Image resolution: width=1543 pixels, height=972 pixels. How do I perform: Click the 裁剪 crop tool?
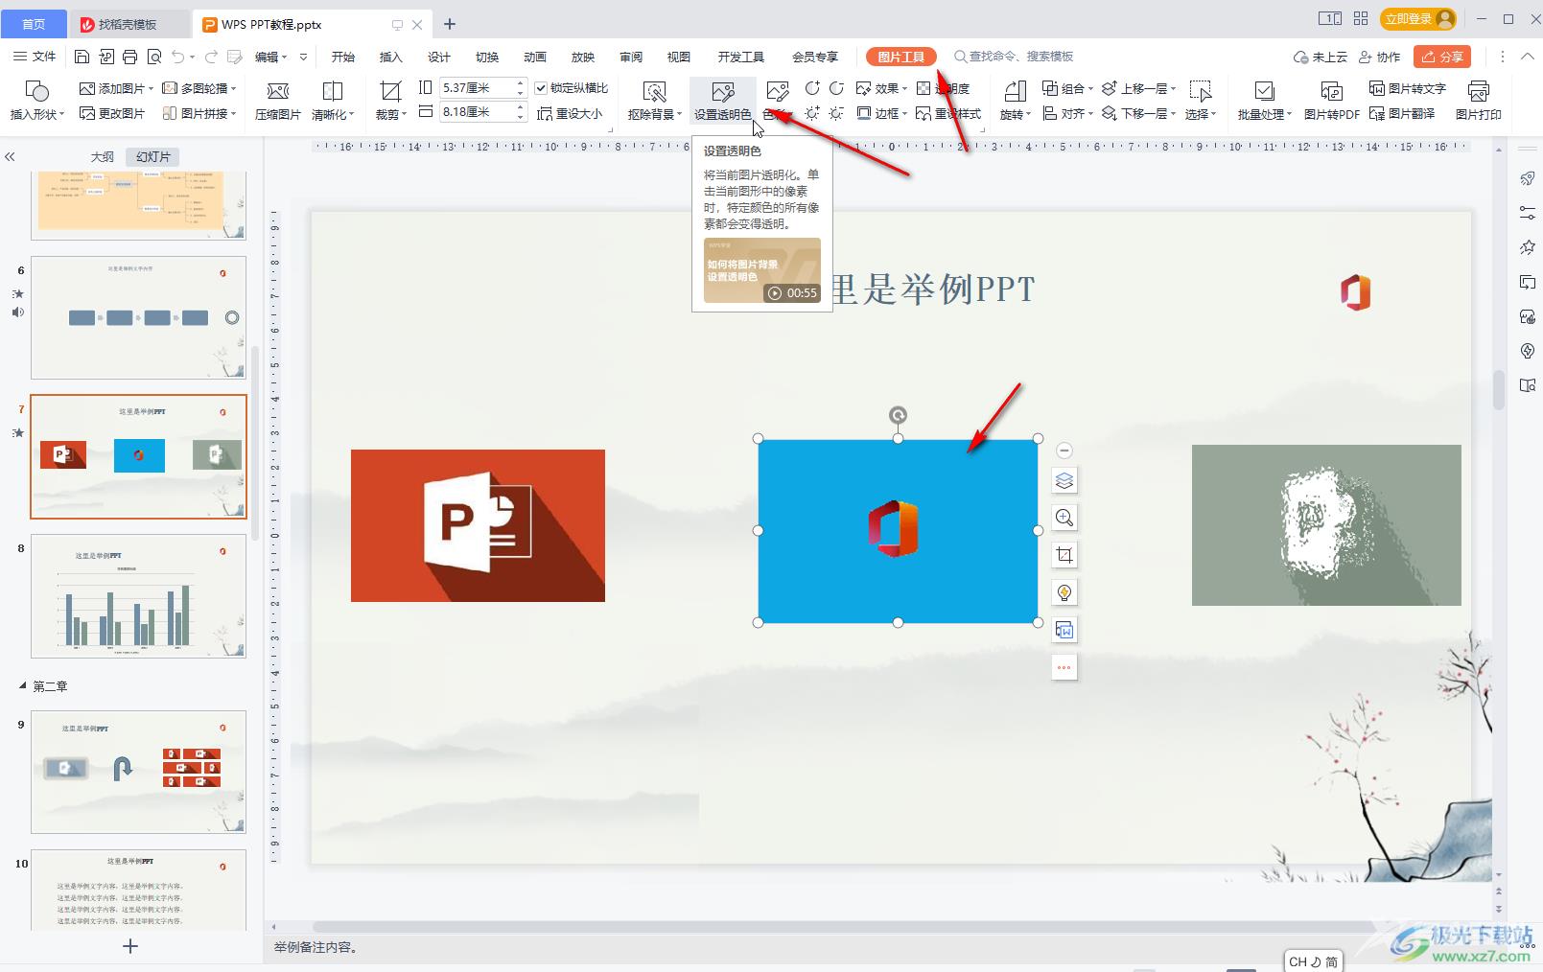(390, 101)
